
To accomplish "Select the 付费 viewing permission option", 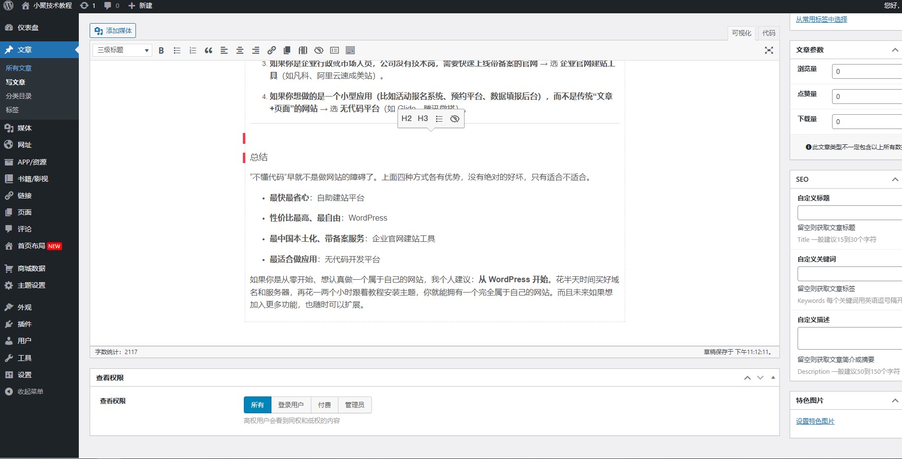I will click(324, 404).
